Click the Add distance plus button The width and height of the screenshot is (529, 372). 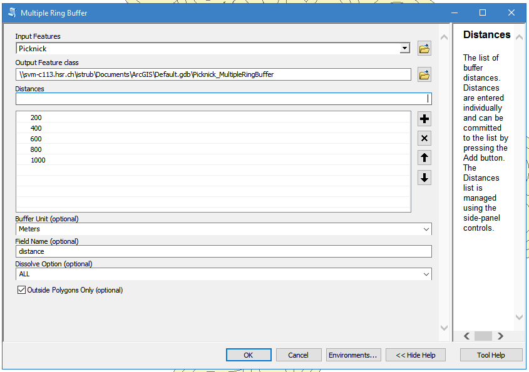tap(424, 119)
